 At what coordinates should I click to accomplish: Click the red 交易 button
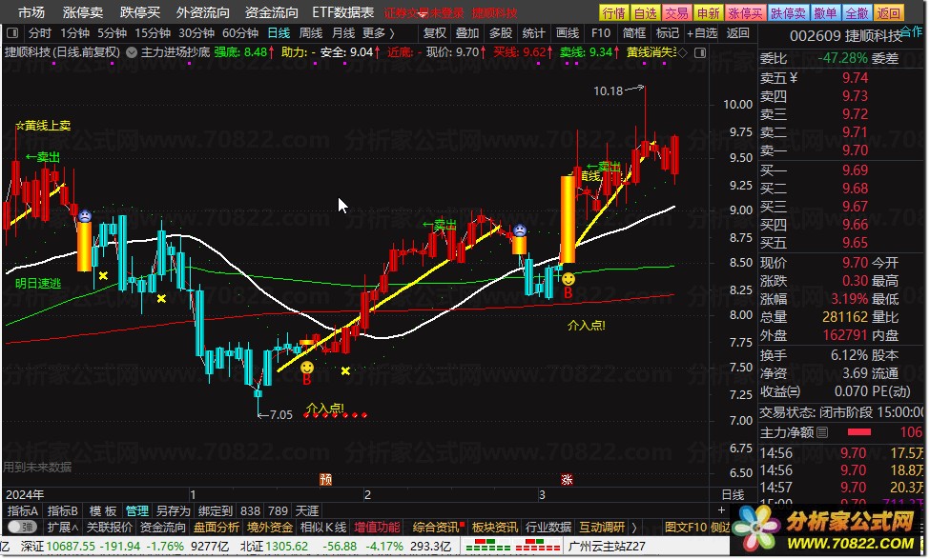(676, 13)
